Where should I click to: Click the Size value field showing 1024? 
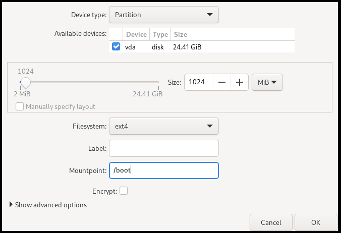tap(198, 82)
